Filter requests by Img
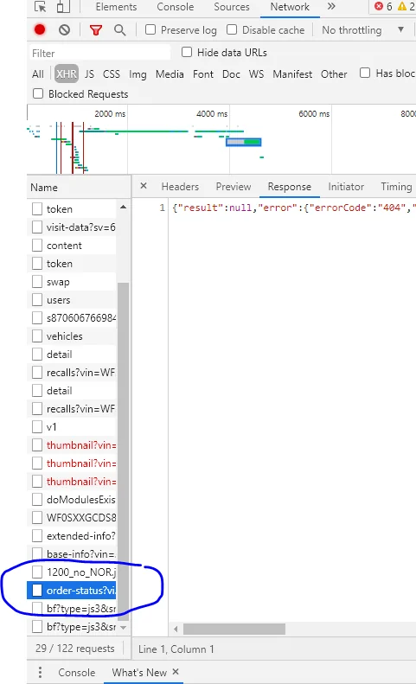 138,74
